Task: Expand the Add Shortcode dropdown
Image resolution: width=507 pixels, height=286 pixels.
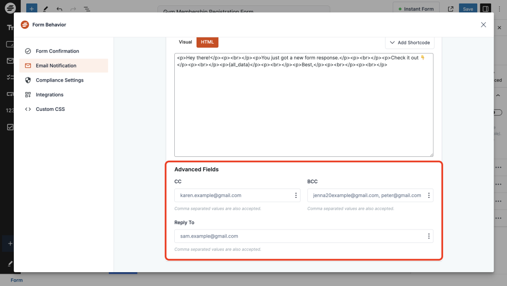Action: 409,43
